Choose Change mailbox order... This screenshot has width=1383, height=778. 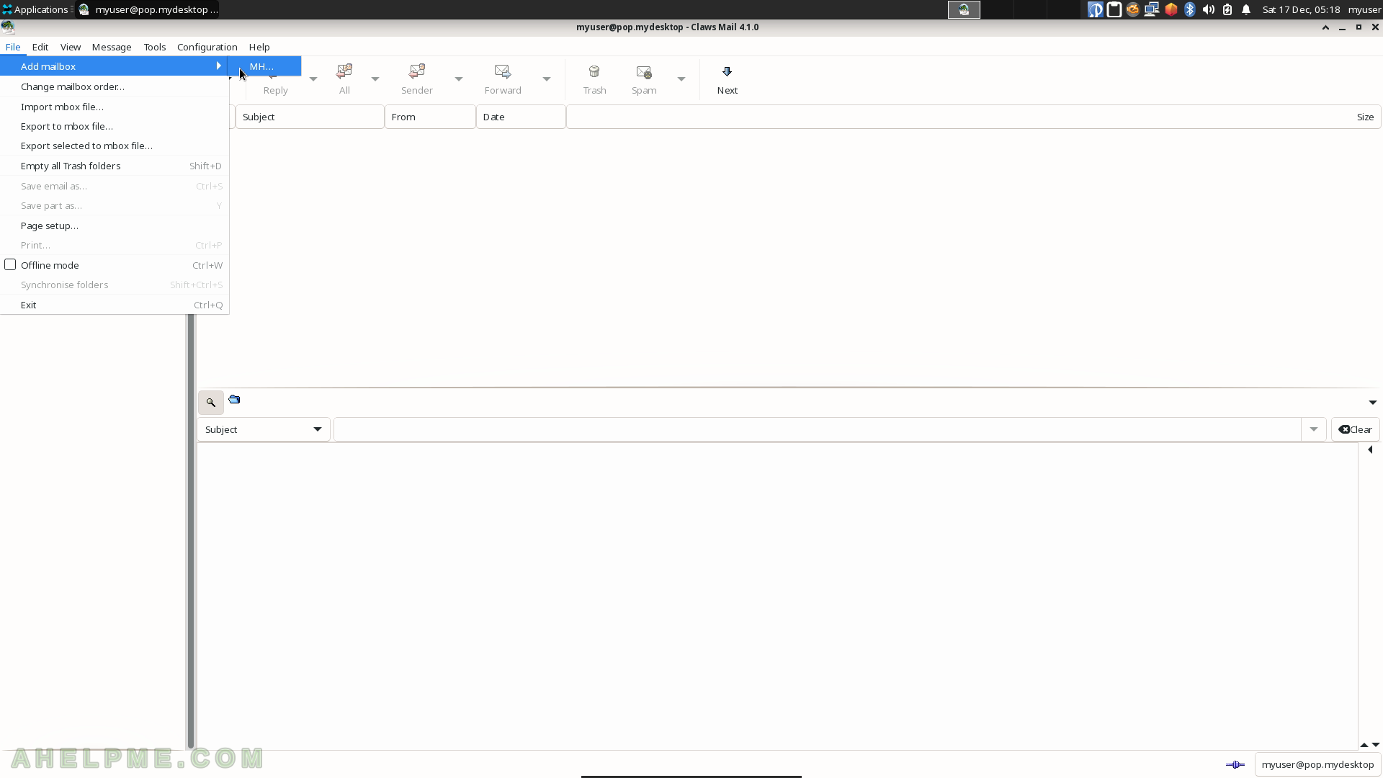(115, 86)
